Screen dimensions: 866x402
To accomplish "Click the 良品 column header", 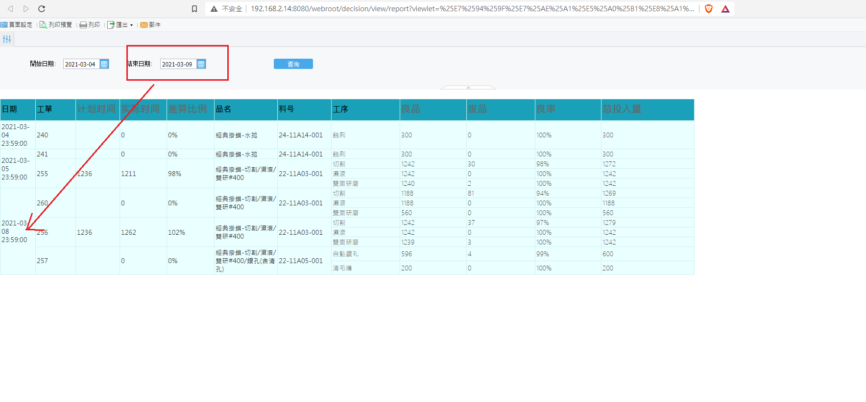I will (433, 110).
